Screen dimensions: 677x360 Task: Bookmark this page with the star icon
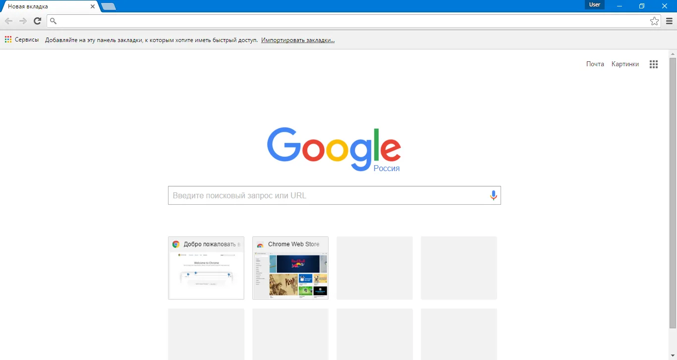coord(655,21)
